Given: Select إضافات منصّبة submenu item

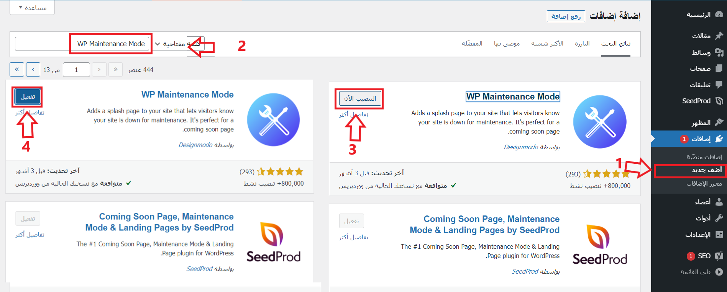Looking at the screenshot, I should coord(704,157).
